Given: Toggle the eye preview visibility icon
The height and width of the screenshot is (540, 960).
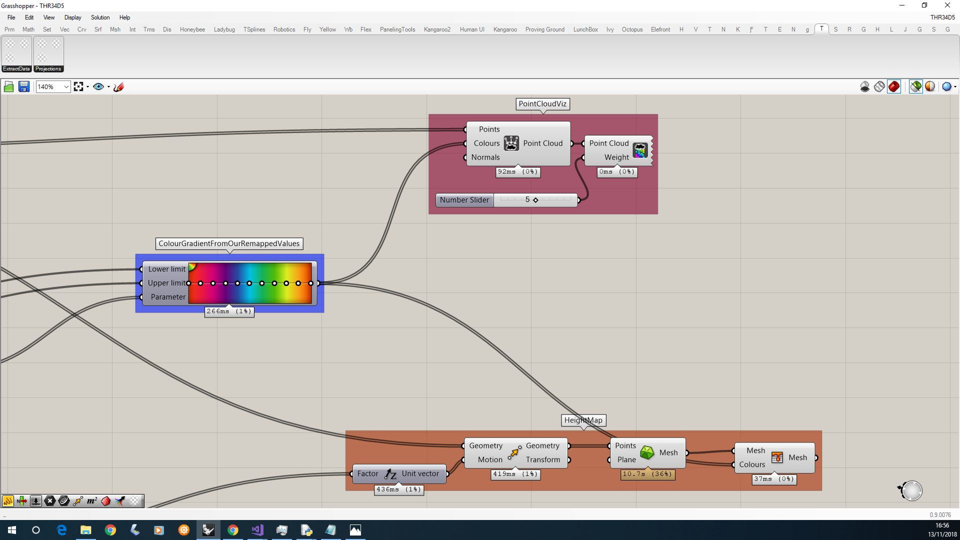Looking at the screenshot, I should (x=98, y=86).
